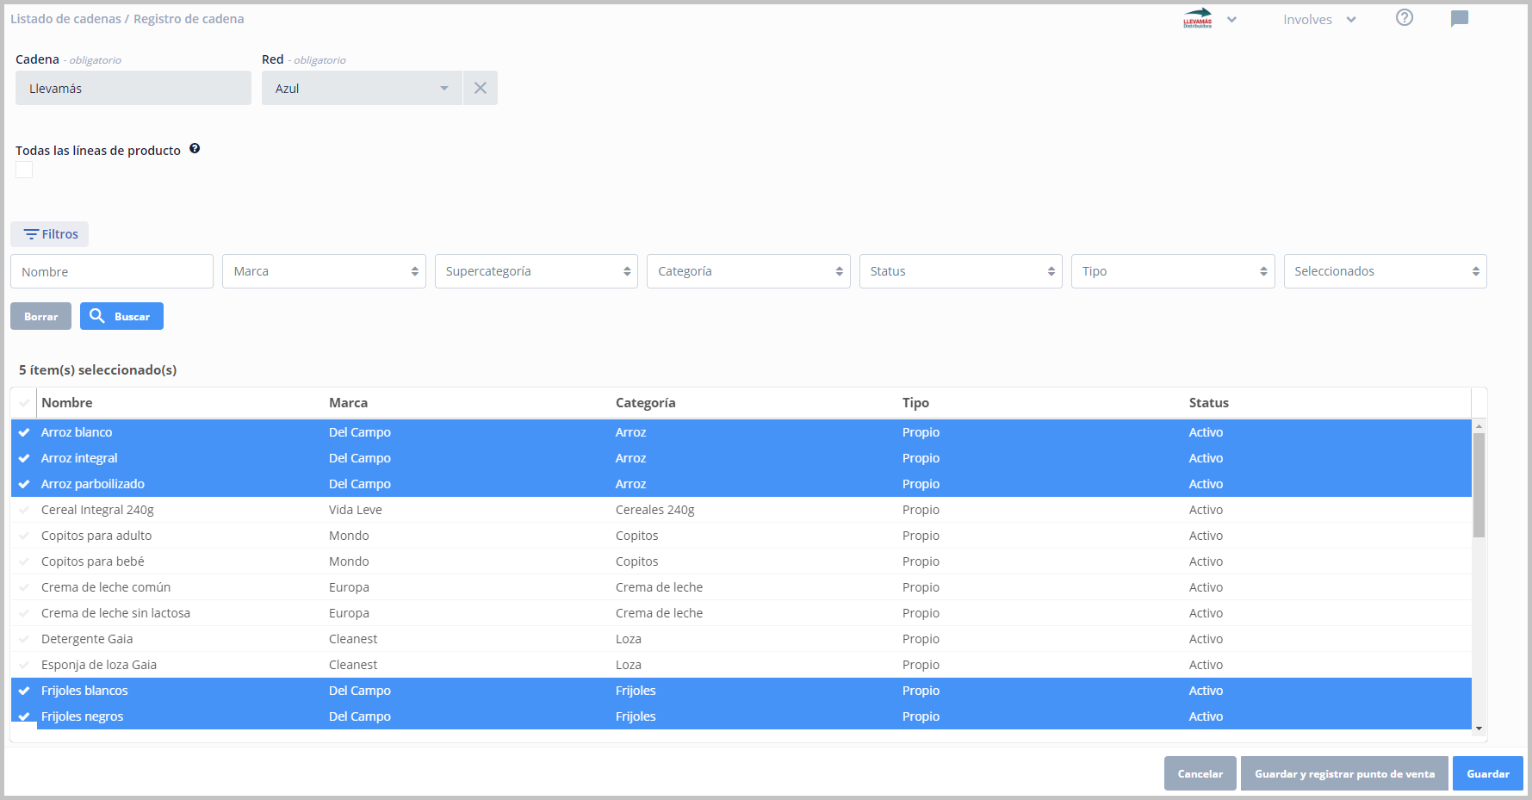Open the Involves user menu
The image size is (1532, 800).
[1318, 20]
